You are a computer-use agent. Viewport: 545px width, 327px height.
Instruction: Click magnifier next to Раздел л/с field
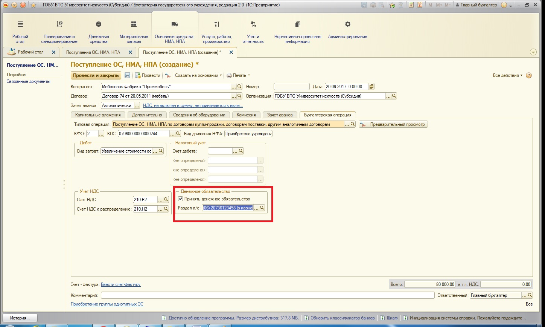[x=262, y=208]
